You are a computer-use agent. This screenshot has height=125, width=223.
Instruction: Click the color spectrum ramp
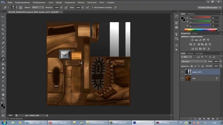[201, 30]
